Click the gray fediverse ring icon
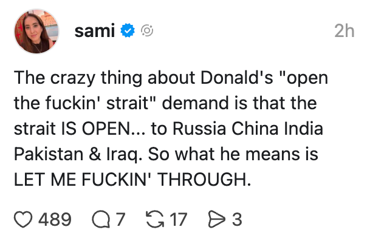The height and width of the screenshot is (244, 367). (x=146, y=31)
